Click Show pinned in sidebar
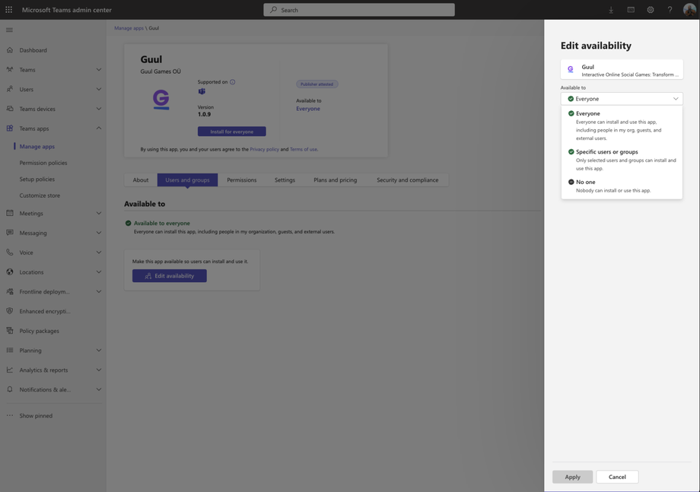This screenshot has height=492, width=700. (x=36, y=416)
